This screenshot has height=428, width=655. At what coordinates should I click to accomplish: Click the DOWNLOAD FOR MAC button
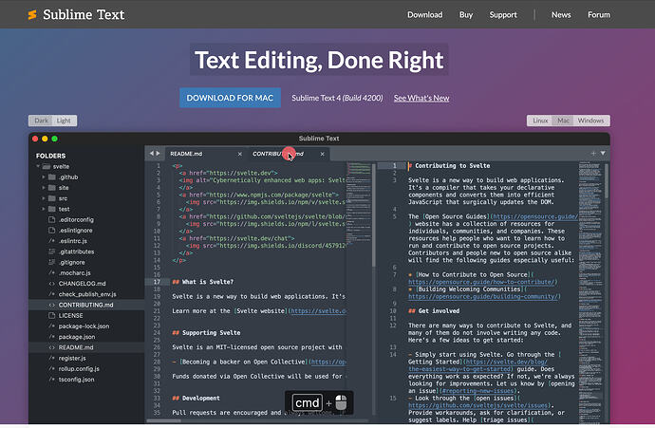tap(230, 98)
